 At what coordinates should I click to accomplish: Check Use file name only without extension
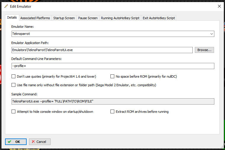(x=14, y=85)
